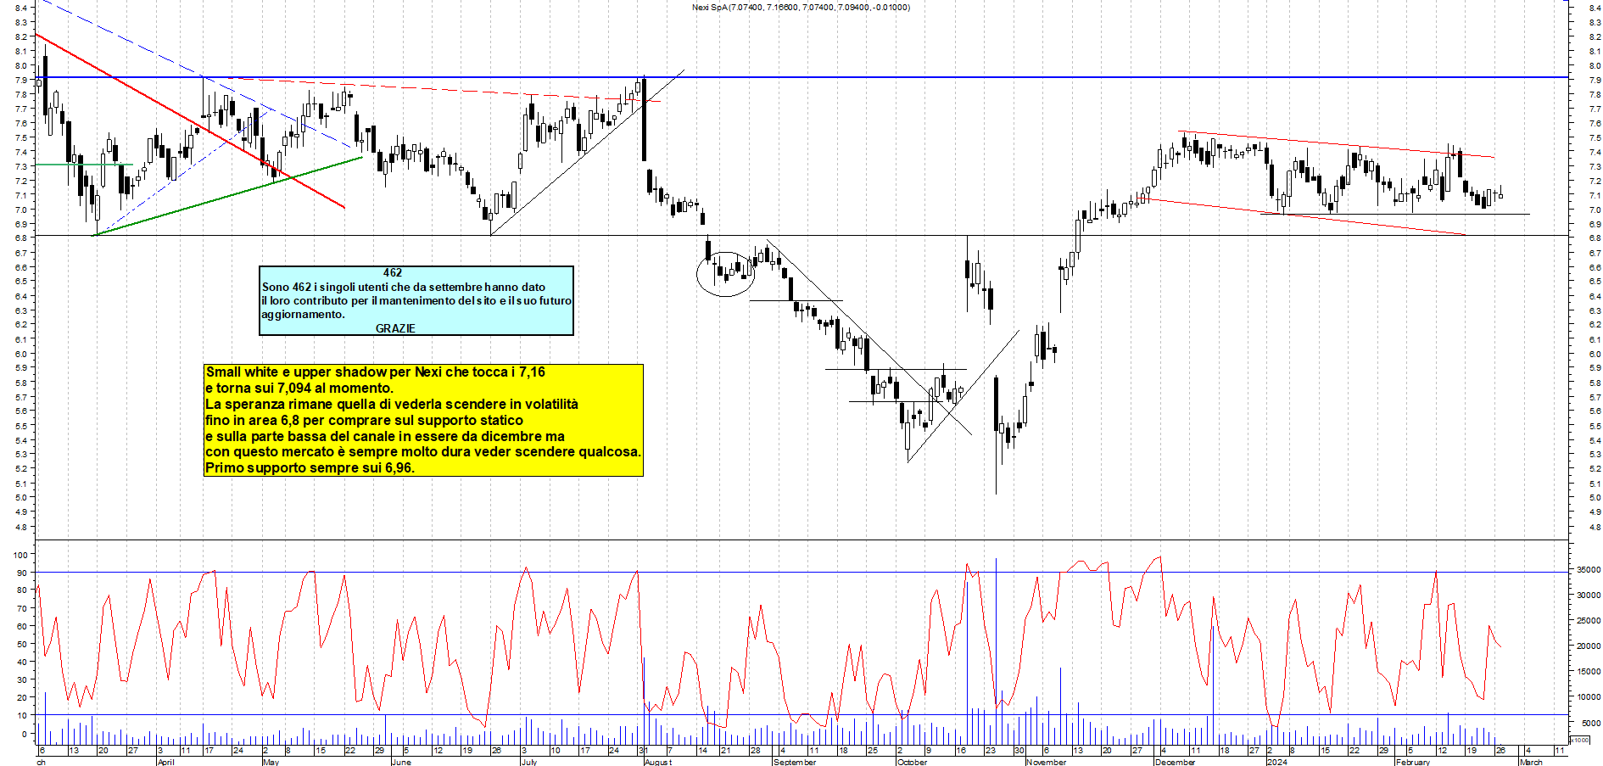Screen dimensions: 1603x766
Task: Click the "July" month label
Action: pos(528,762)
